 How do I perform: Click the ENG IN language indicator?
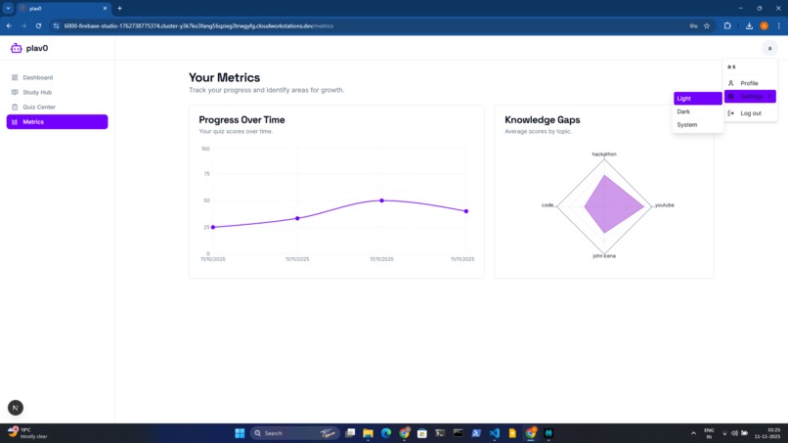tap(709, 433)
